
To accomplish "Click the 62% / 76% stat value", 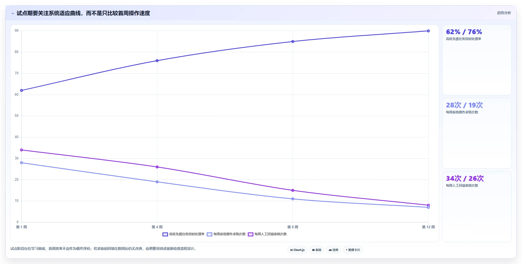I will pyautogui.click(x=464, y=32).
